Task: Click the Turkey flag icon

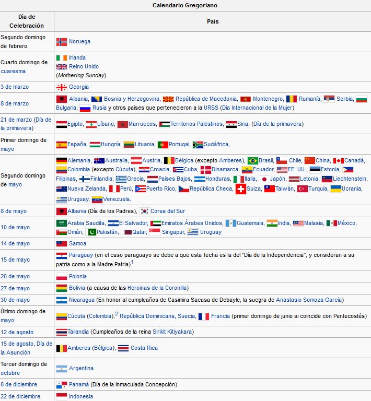Action: click(x=302, y=189)
